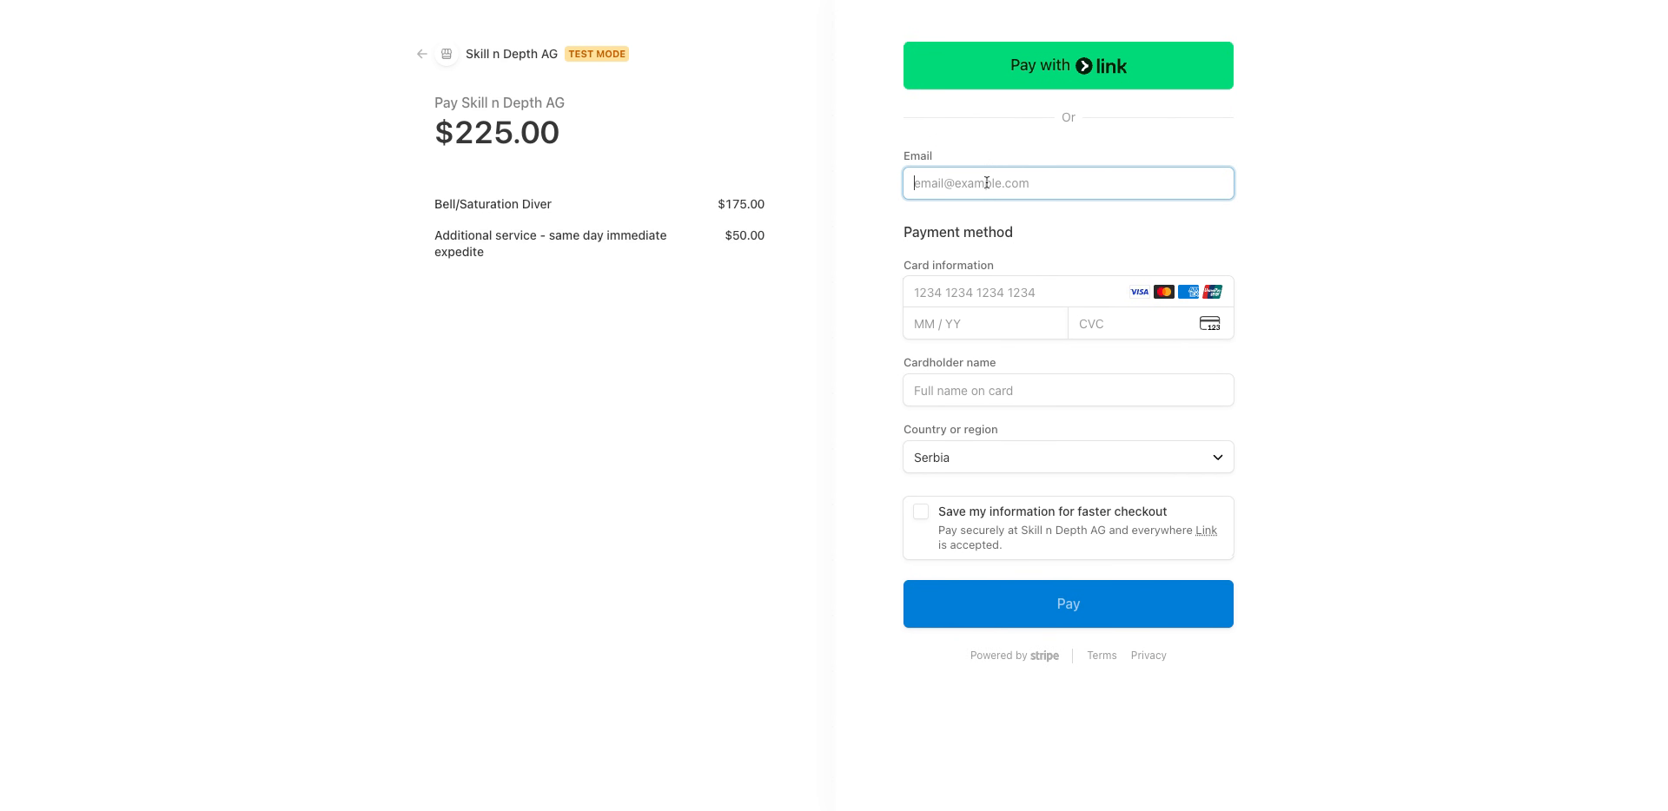1668x811 pixels.
Task: Enable Save my information for faster checkout
Action: tap(921, 511)
